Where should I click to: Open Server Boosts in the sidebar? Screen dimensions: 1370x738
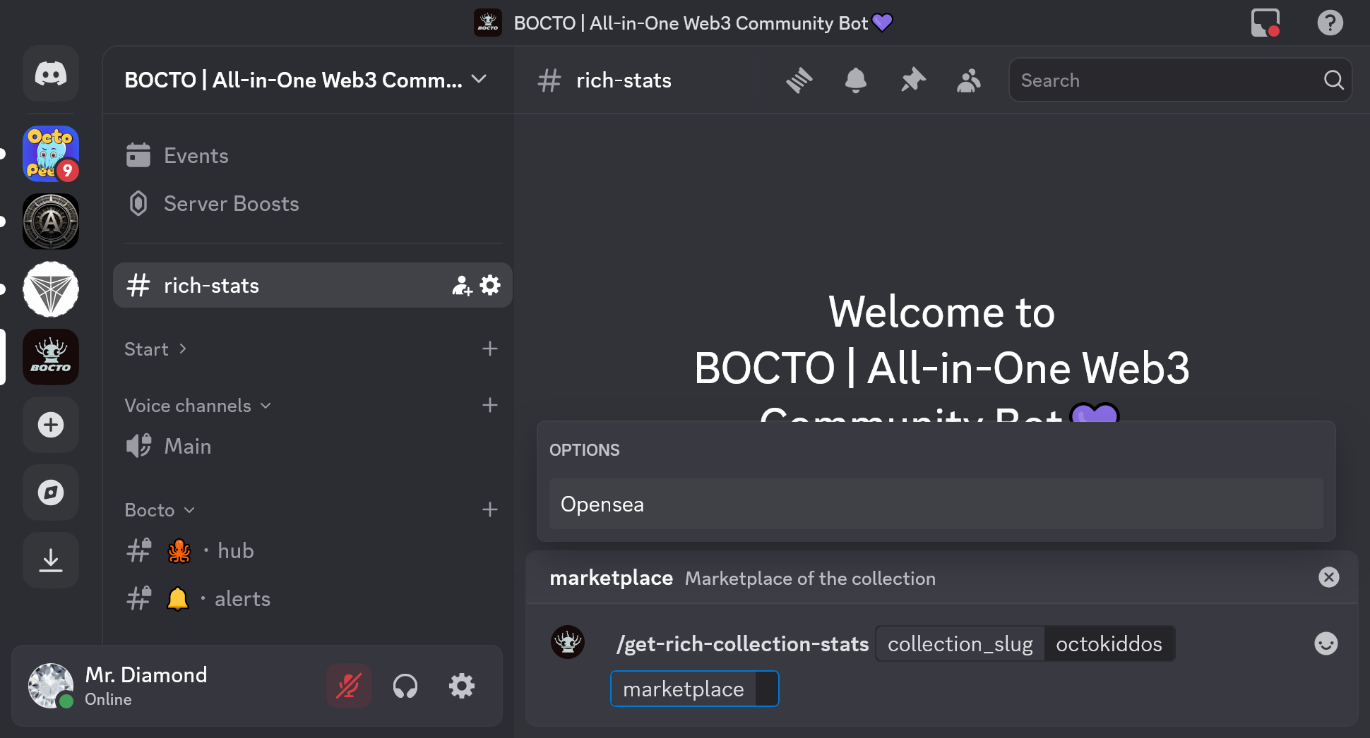pos(231,204)
